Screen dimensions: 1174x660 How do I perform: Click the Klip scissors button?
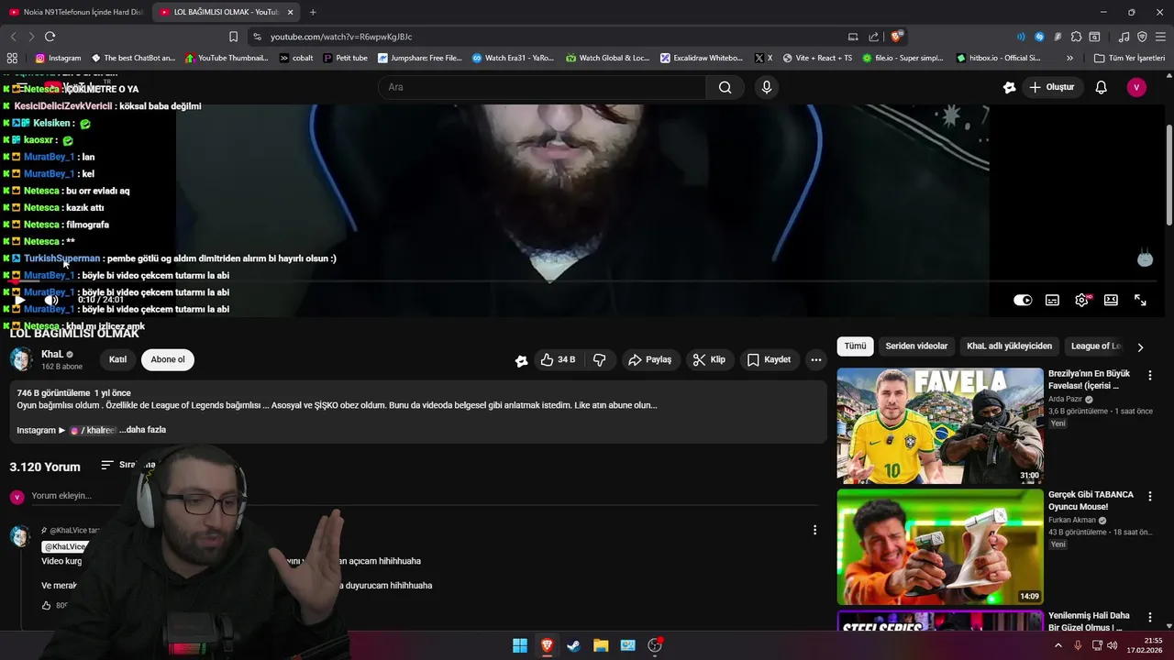click(x=709, y=359)
